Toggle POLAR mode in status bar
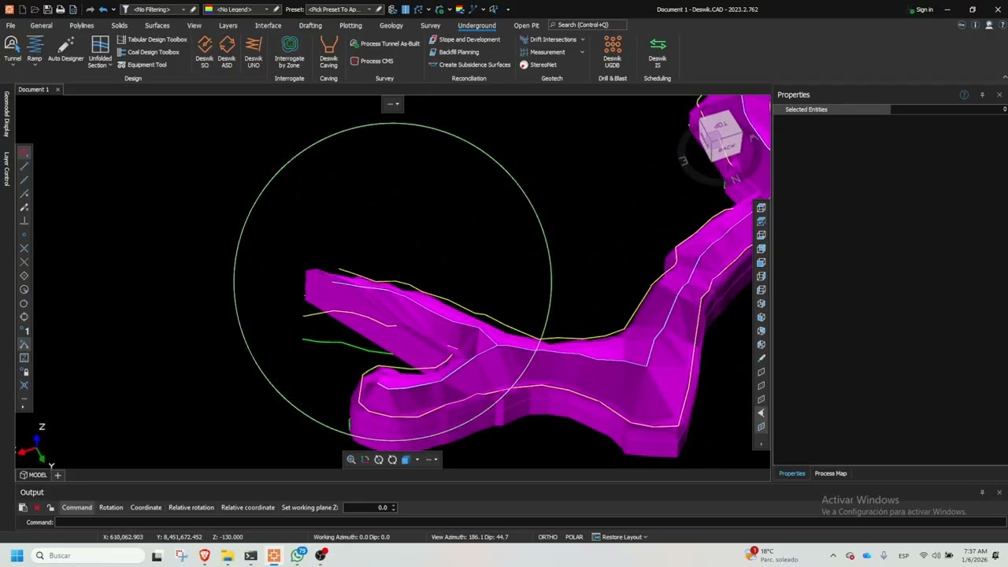Screen dimensions: 1008x567 [574, 537]
